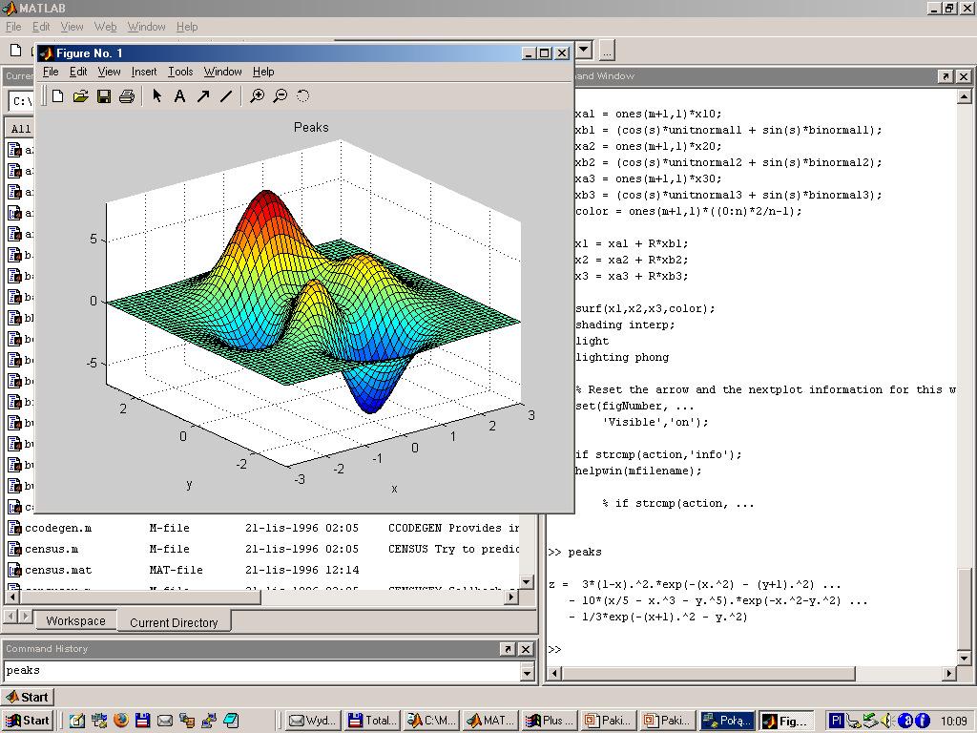Open the View menu in Figure window

pos(109,72)
